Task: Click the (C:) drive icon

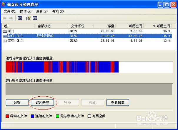Action: pyautogui.click(x=5, y=31)
